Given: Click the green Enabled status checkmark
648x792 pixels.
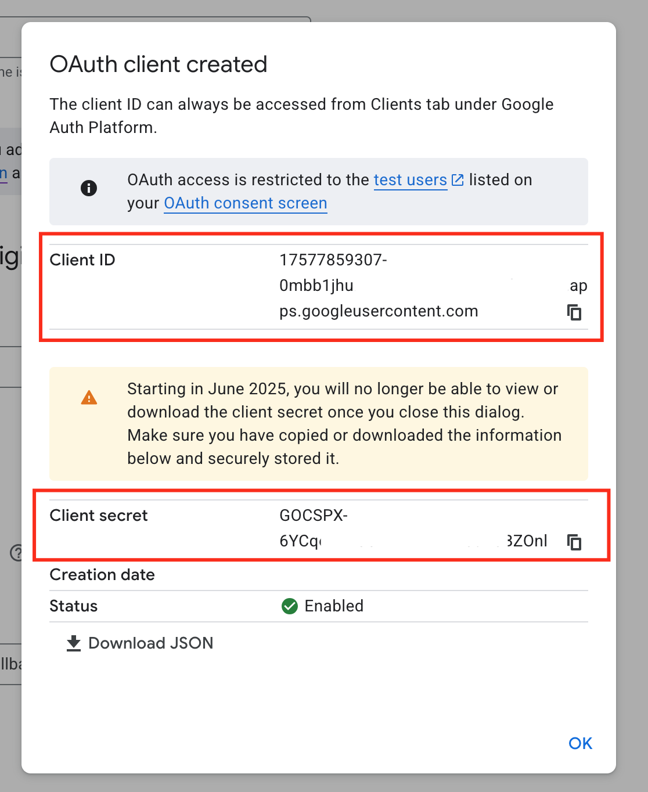Looking at the screenshot, I should pos(289,606).
